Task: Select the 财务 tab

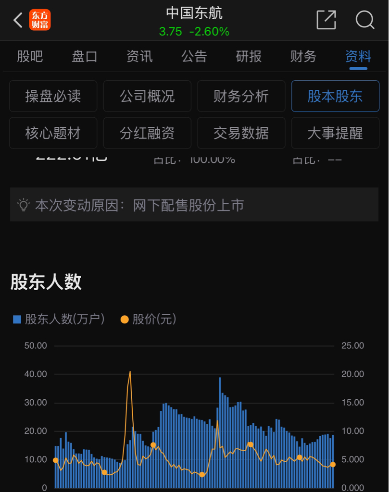Action: pos(303,57)
